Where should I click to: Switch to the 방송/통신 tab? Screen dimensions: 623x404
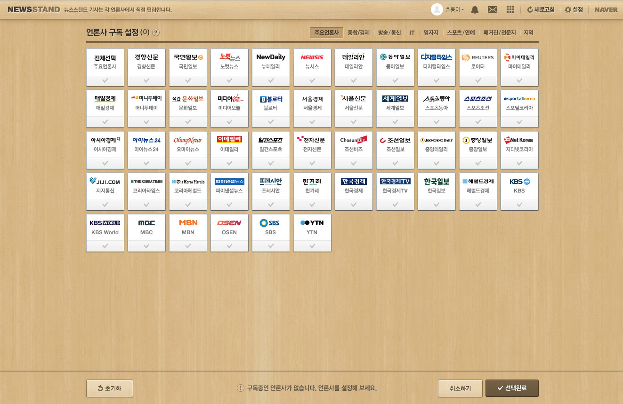389,33
